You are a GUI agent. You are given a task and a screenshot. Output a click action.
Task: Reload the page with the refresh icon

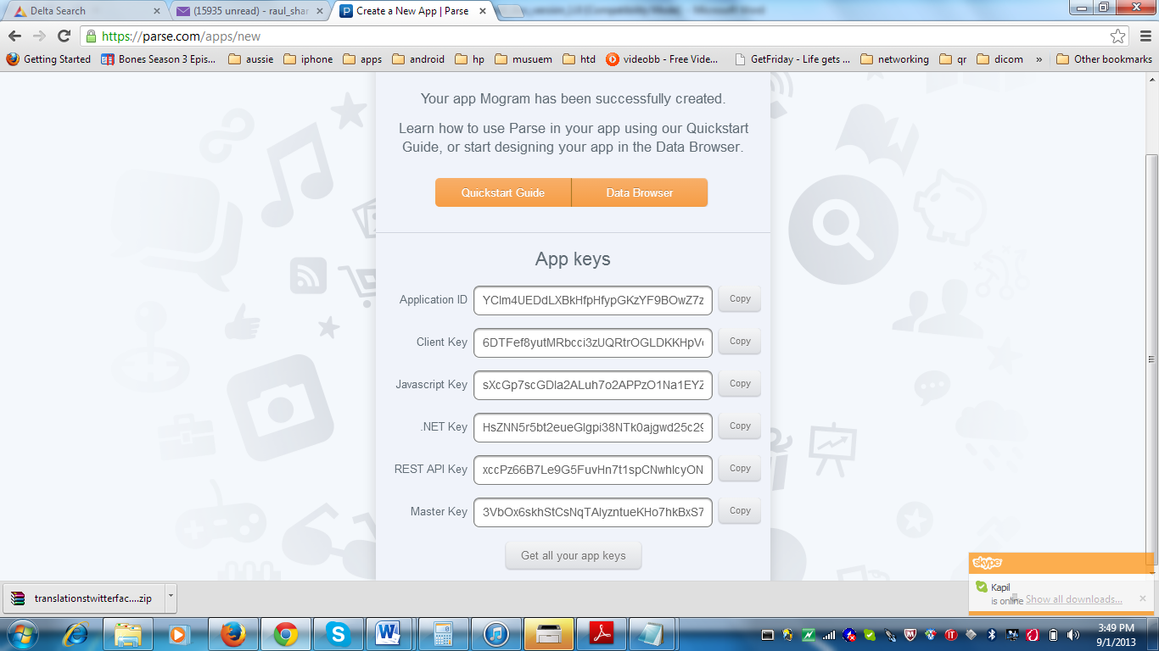[x=64, y=36]
